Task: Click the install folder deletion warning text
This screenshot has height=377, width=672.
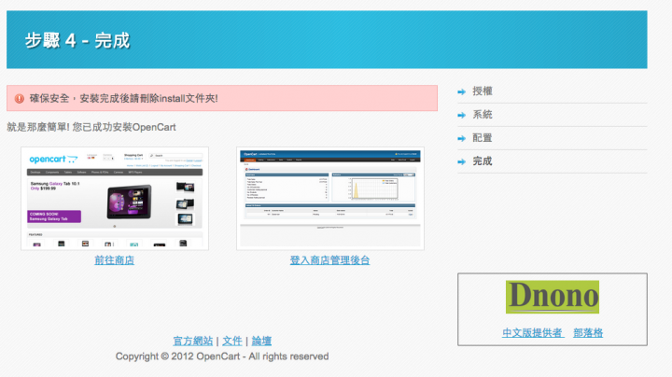Action: (124, 99)
